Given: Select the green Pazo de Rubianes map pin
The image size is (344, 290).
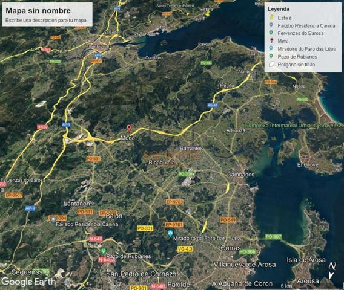Looking at the screenshot, I should point(103,251).
